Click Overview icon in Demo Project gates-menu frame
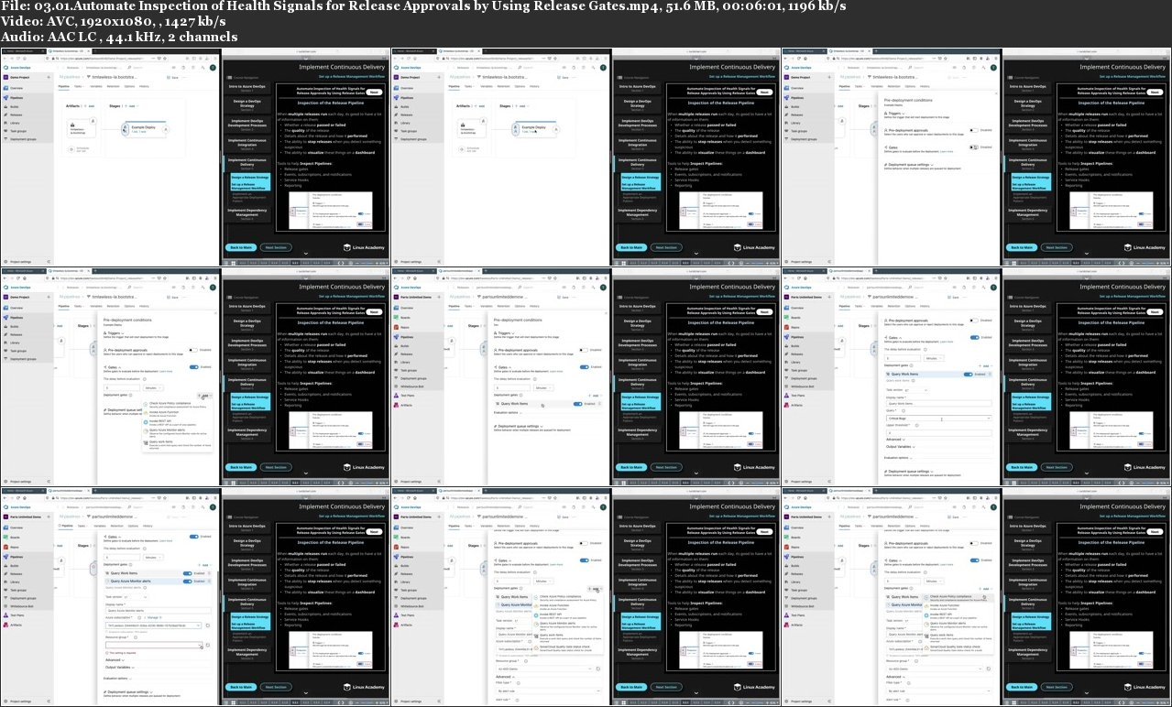The image size is (1172, 707). point(5,308)
